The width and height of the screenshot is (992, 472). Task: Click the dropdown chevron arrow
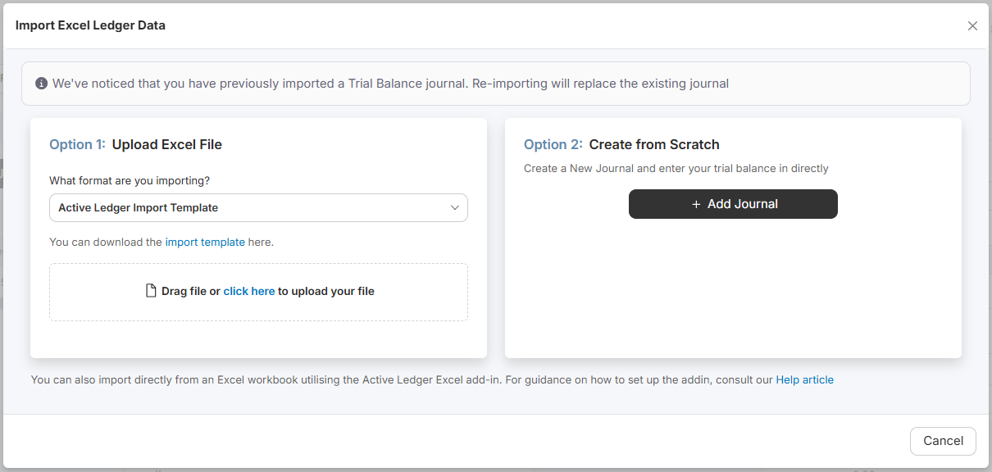[x=455, y=208]
